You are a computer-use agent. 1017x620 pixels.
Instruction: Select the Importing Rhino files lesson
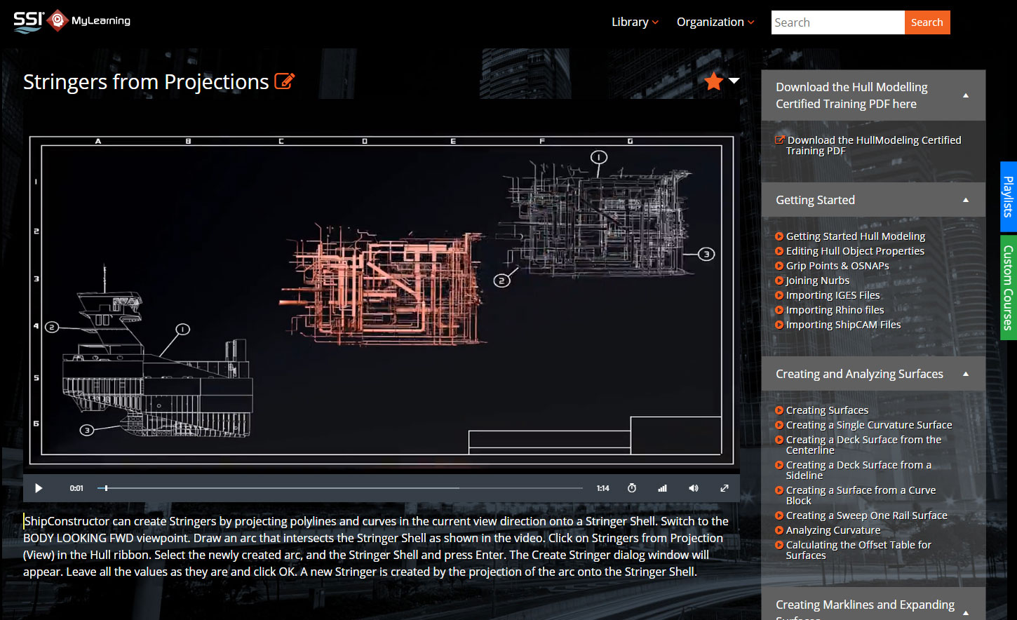(835, 309)
